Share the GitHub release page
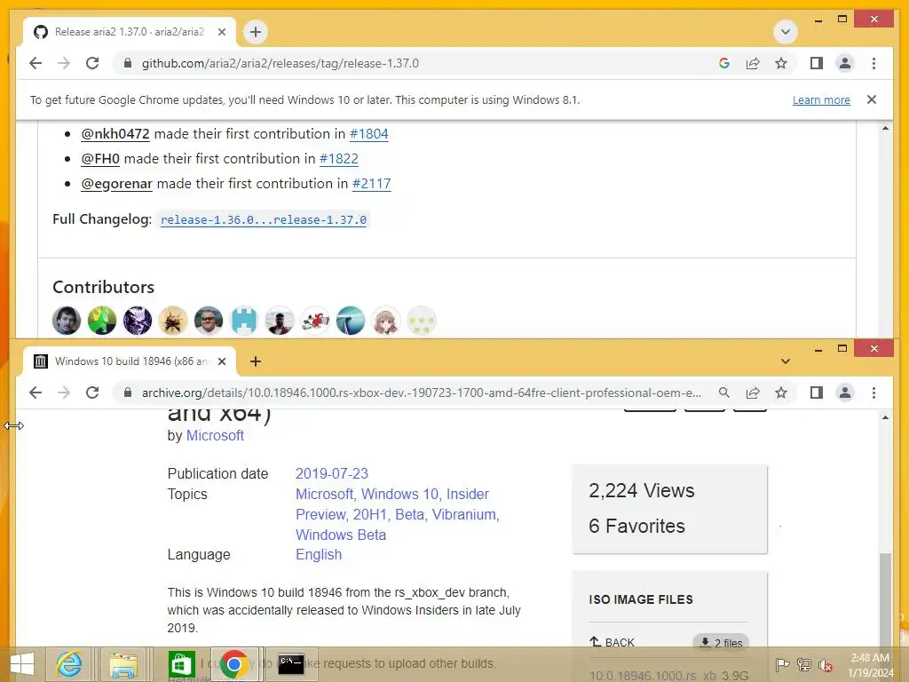This screenshot has width=909, height=682. [x=753, y=63]
